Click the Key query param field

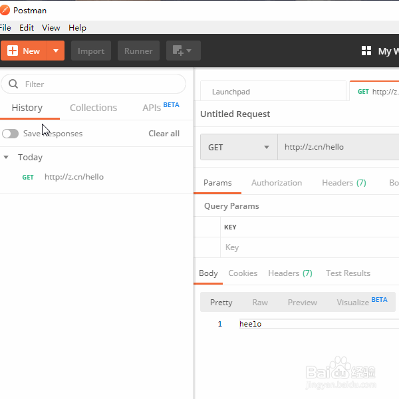(x=309, y=247)
